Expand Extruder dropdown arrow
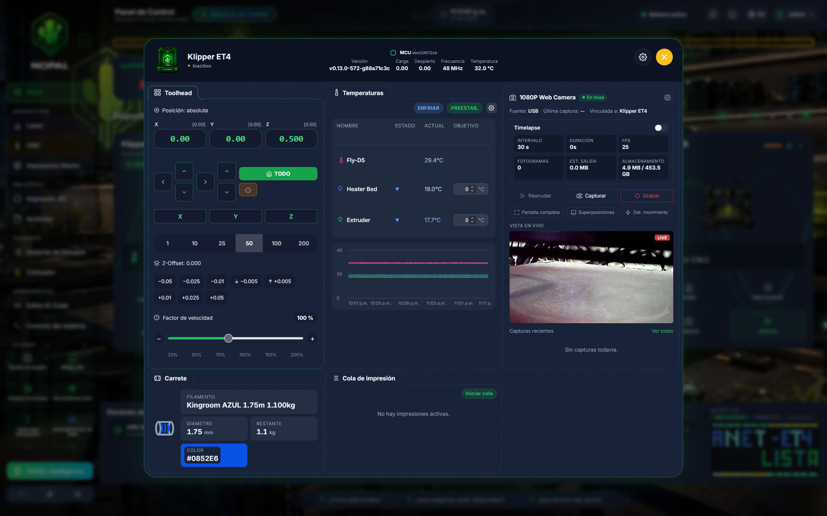The width and height of the screenshot is (827, 516). click(x=397, y=220)
